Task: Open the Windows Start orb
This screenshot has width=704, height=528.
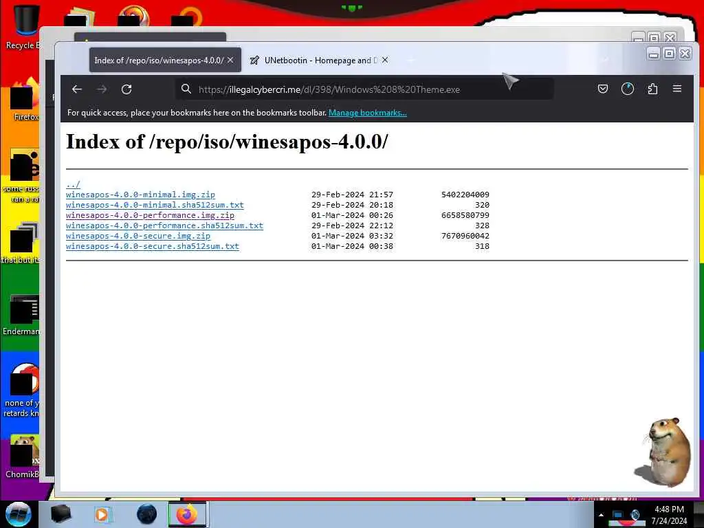Action: point(19,514)
